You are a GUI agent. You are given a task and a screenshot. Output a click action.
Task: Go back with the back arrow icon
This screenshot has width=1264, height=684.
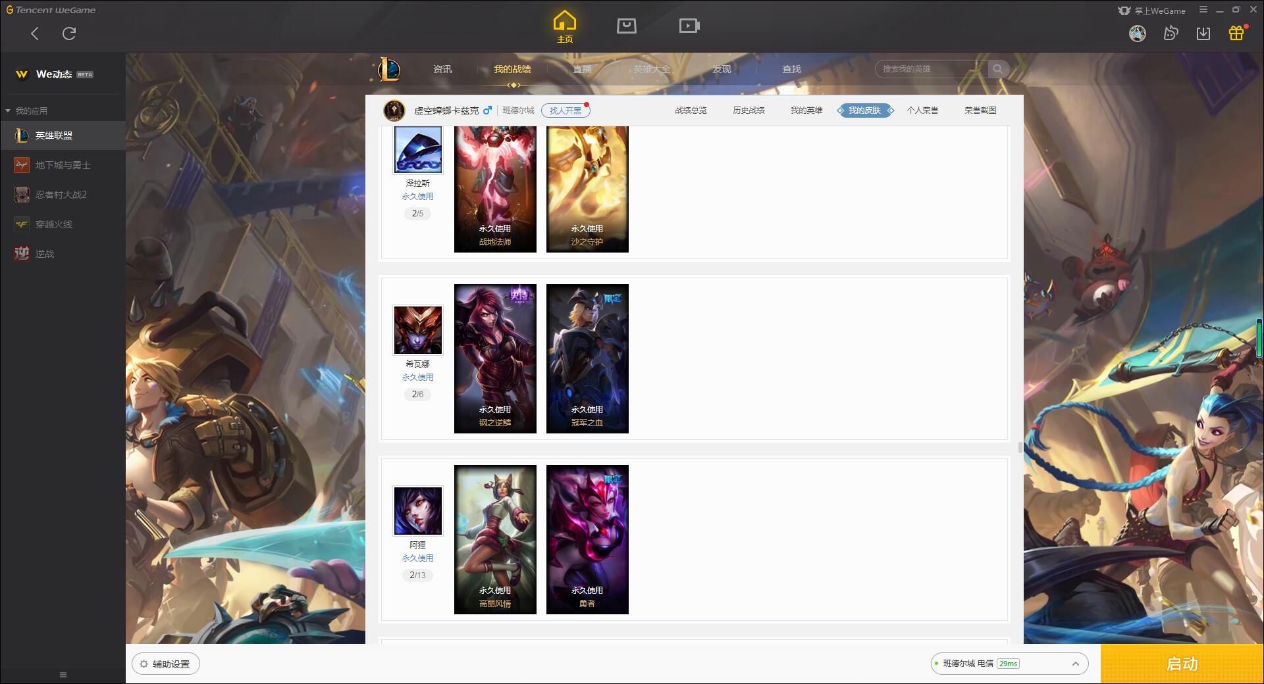click(x=35, y=34)
